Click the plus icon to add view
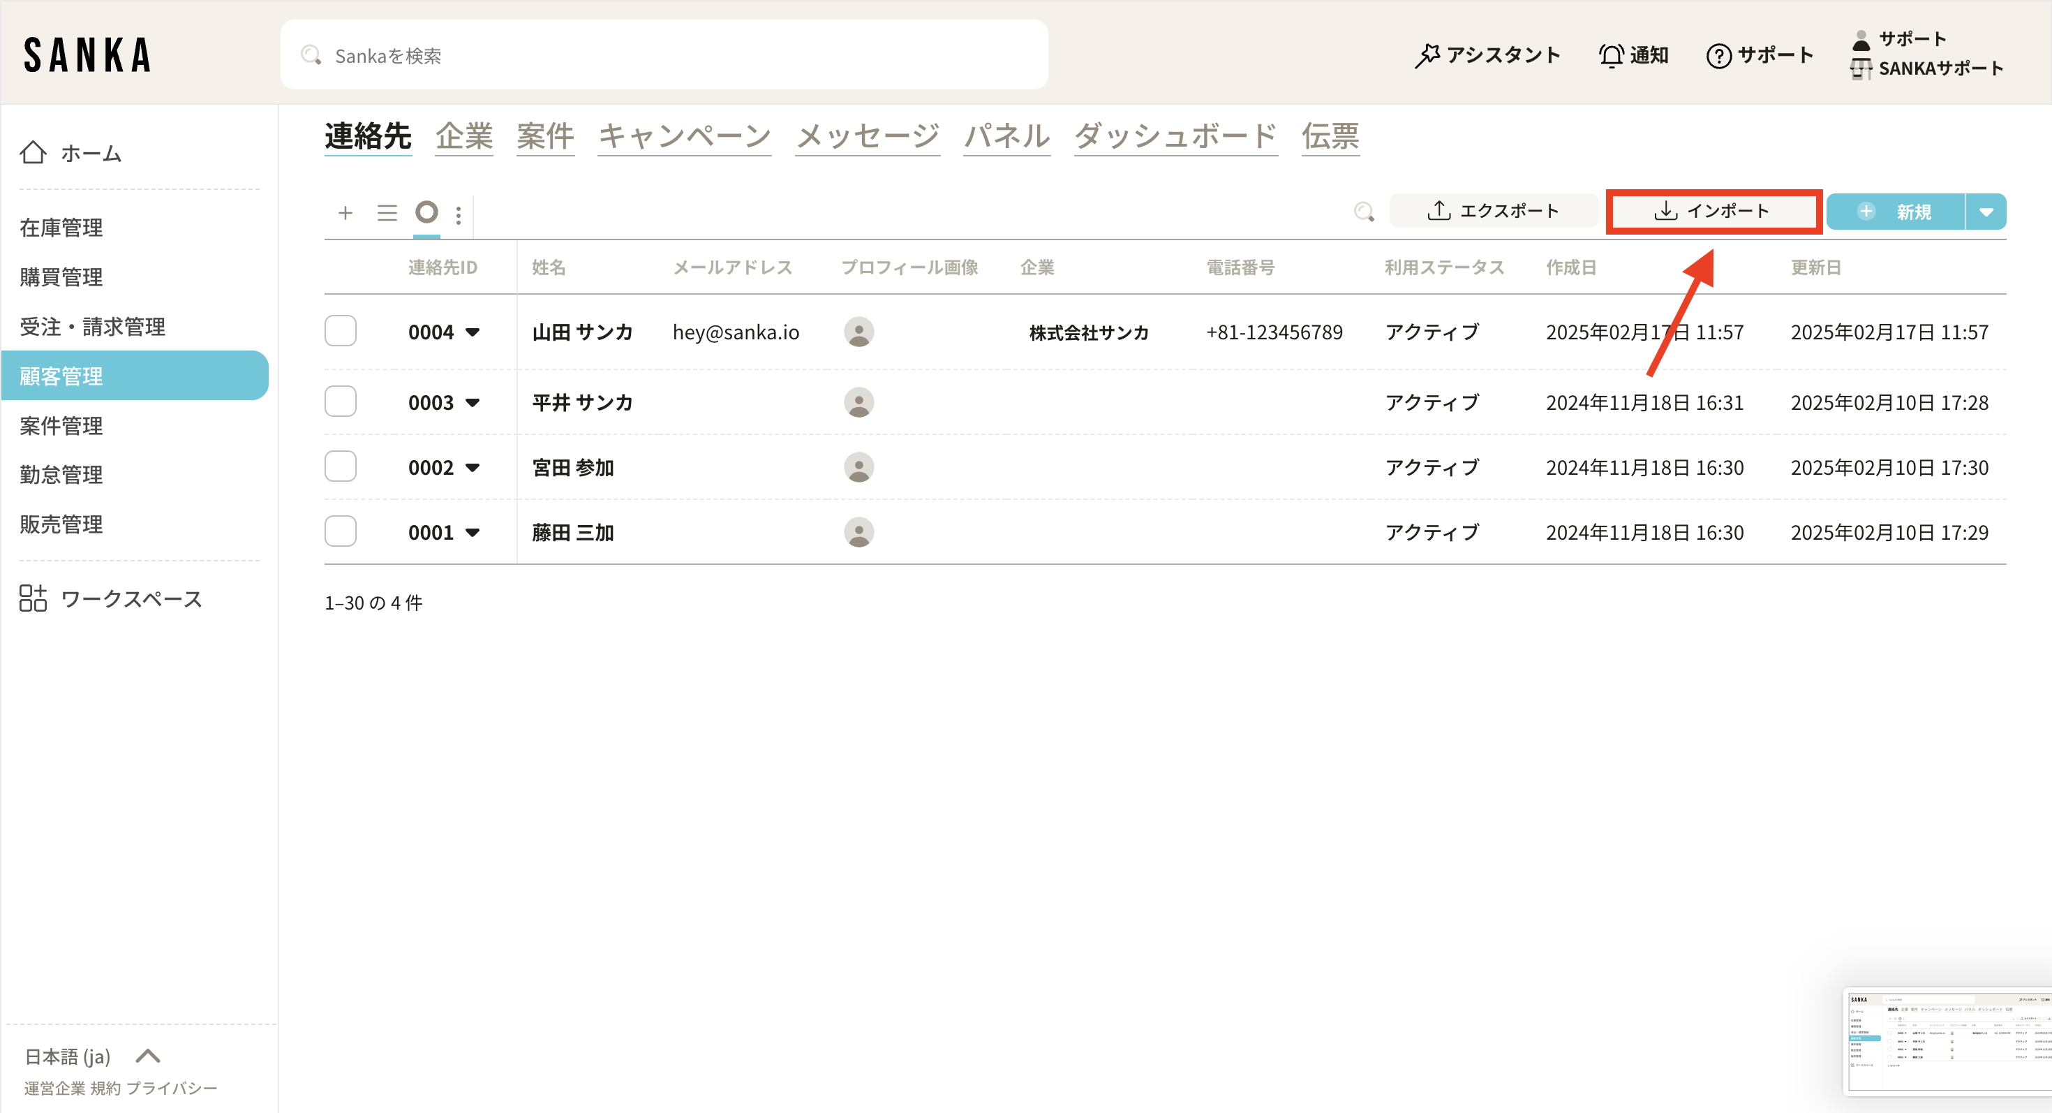 (345, 213)
